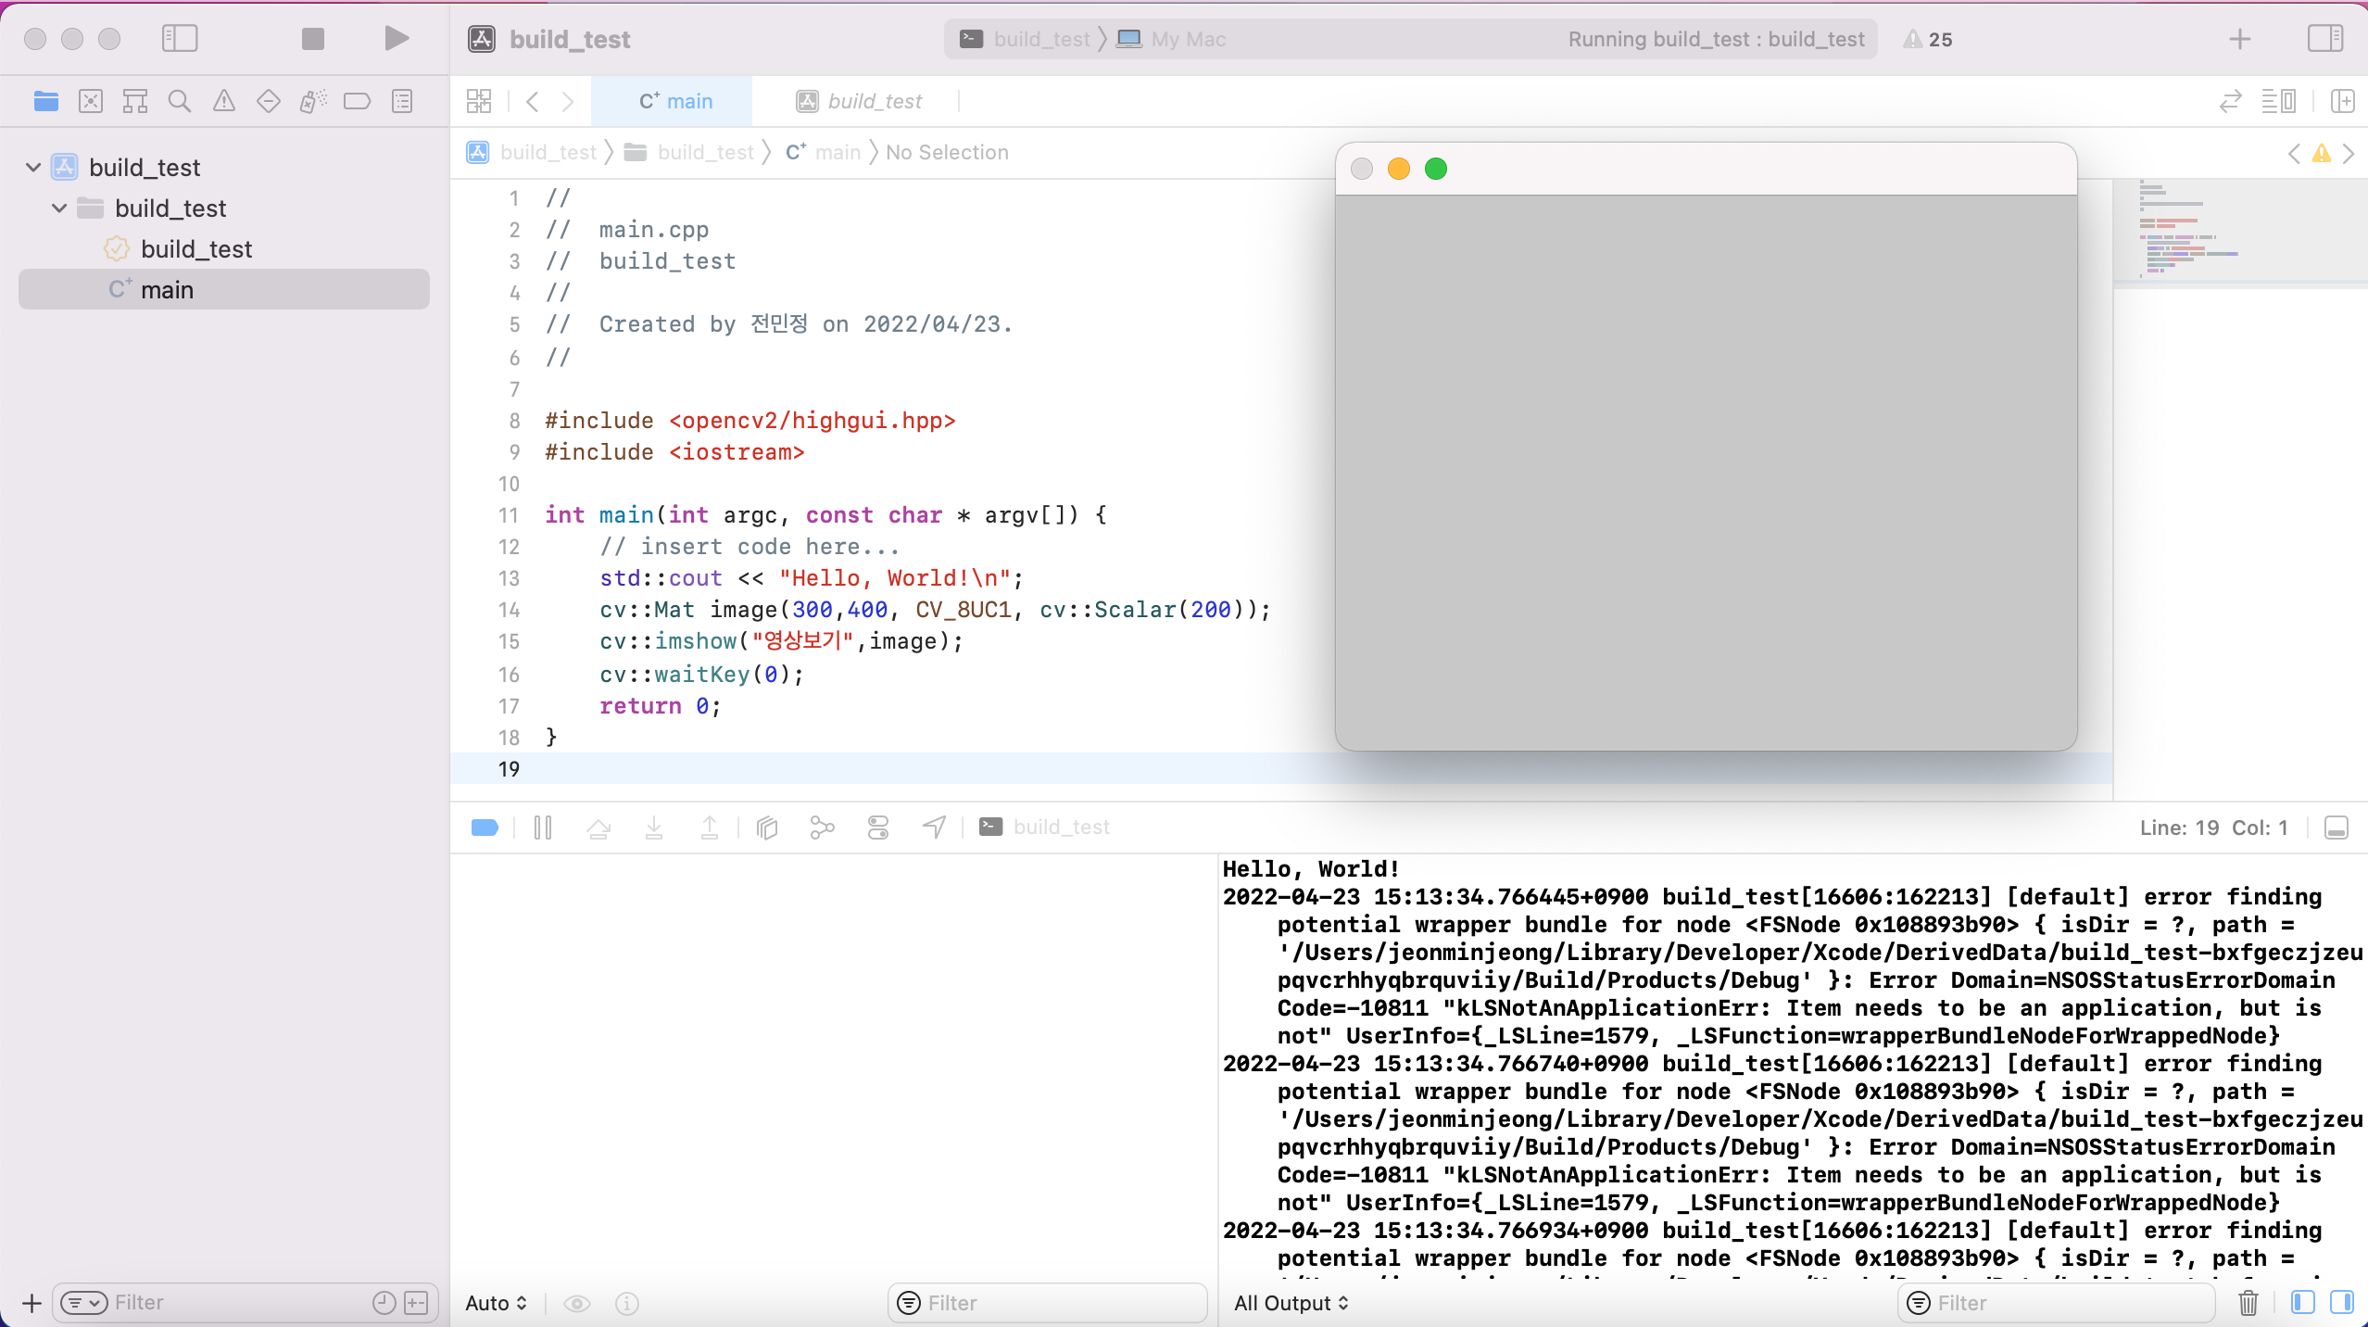Choose My Mac run destination

[1171, 39]
